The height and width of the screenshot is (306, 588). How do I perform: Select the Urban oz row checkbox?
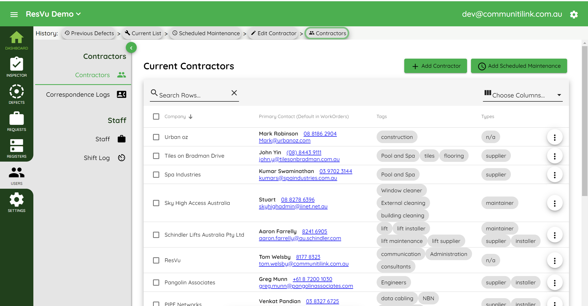click(156, 137)
